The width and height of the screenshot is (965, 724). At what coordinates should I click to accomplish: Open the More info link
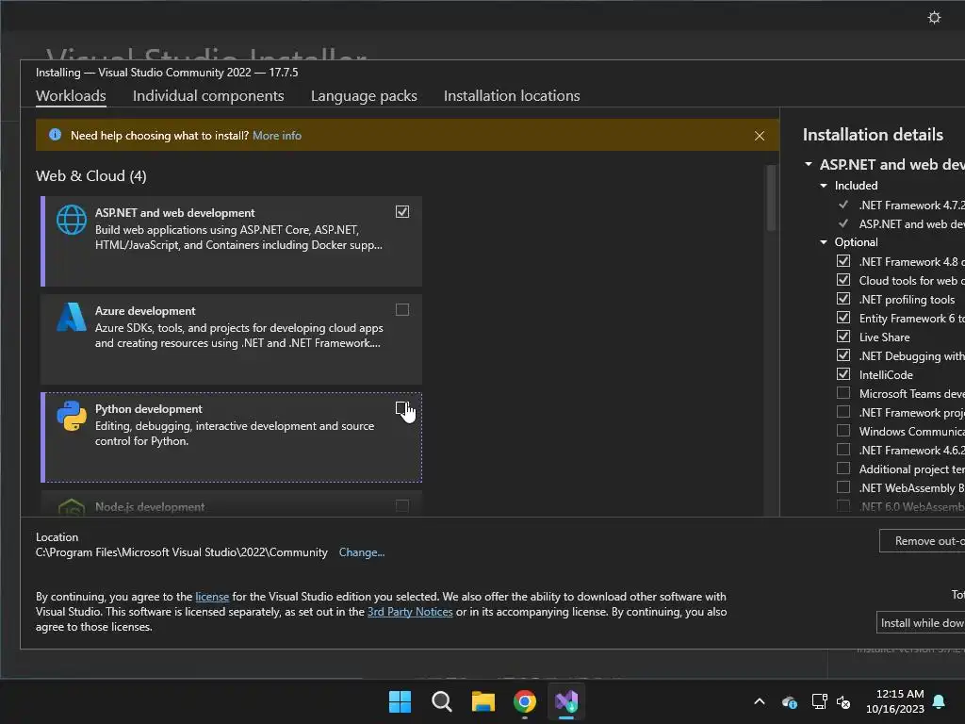[277, 136]
